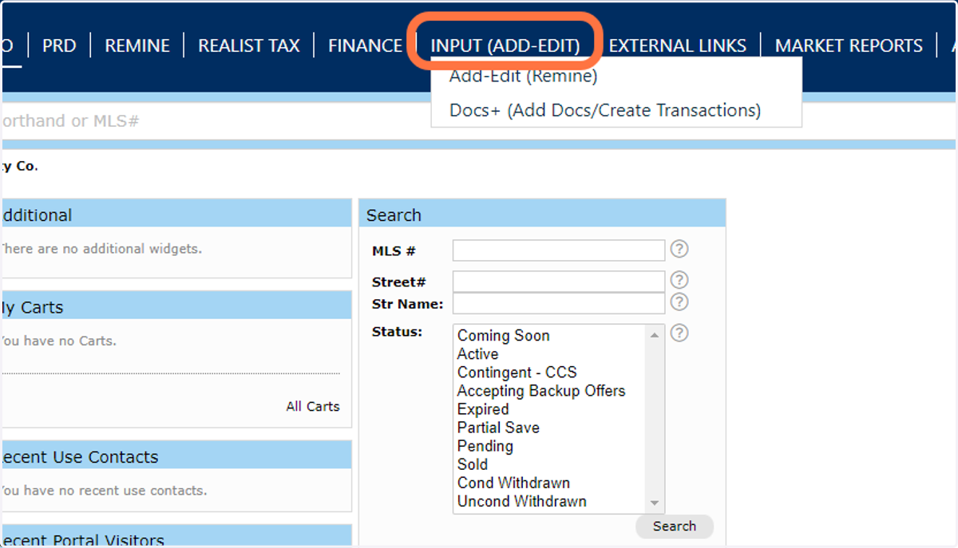Image resolution: width=958 pixels, height=548 pixels.
Task: Focus the MLS # input field
Action: coord(559,250)
